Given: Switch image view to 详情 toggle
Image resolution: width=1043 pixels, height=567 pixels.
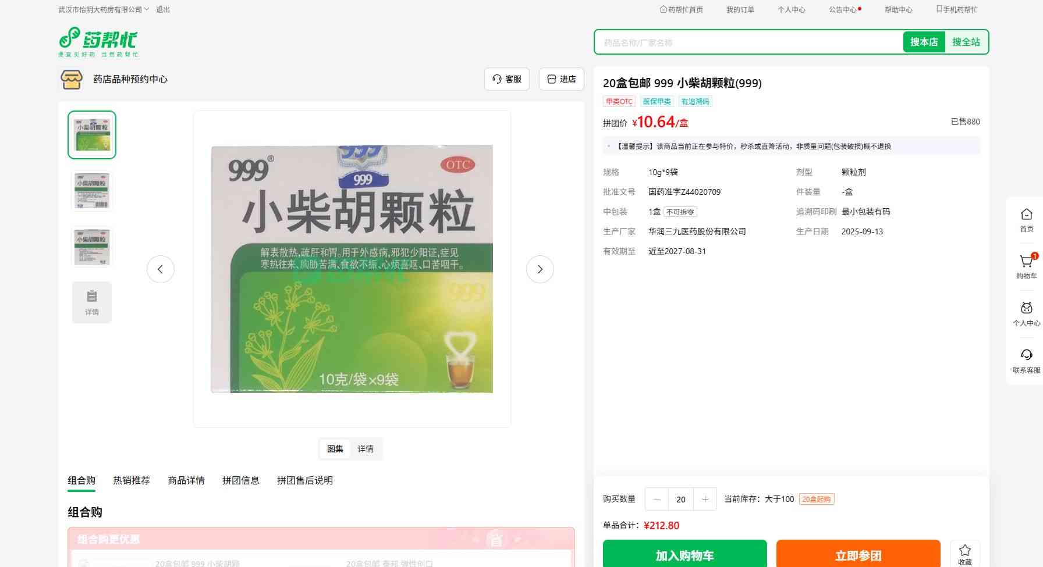Looking at the screenshot, I should point(366,449).
